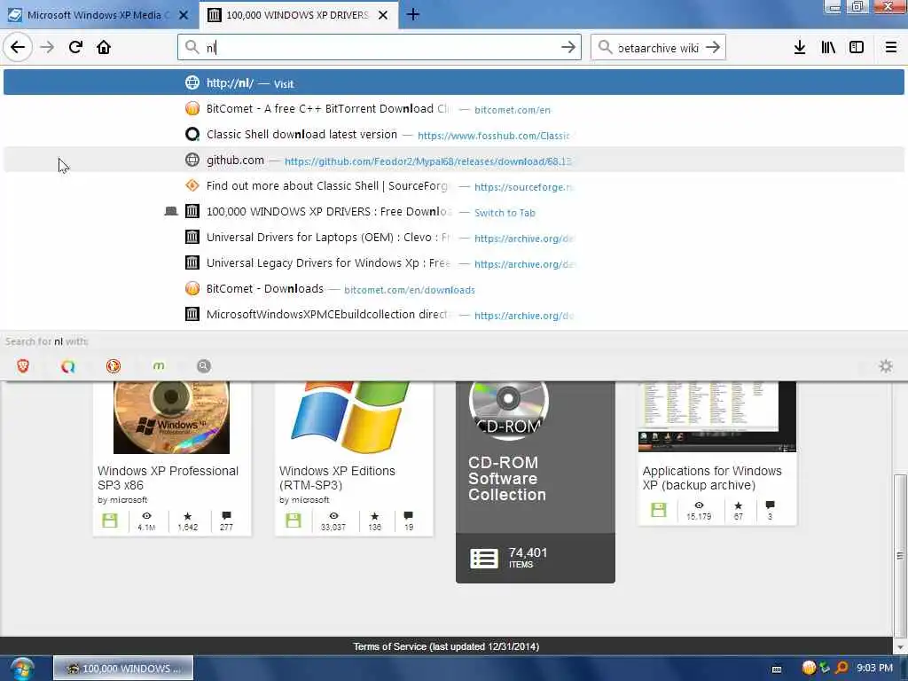Click the software floppy icon under Windows XP Editions
This screenshot has height=681, width=908.
(x=293, y=520)
